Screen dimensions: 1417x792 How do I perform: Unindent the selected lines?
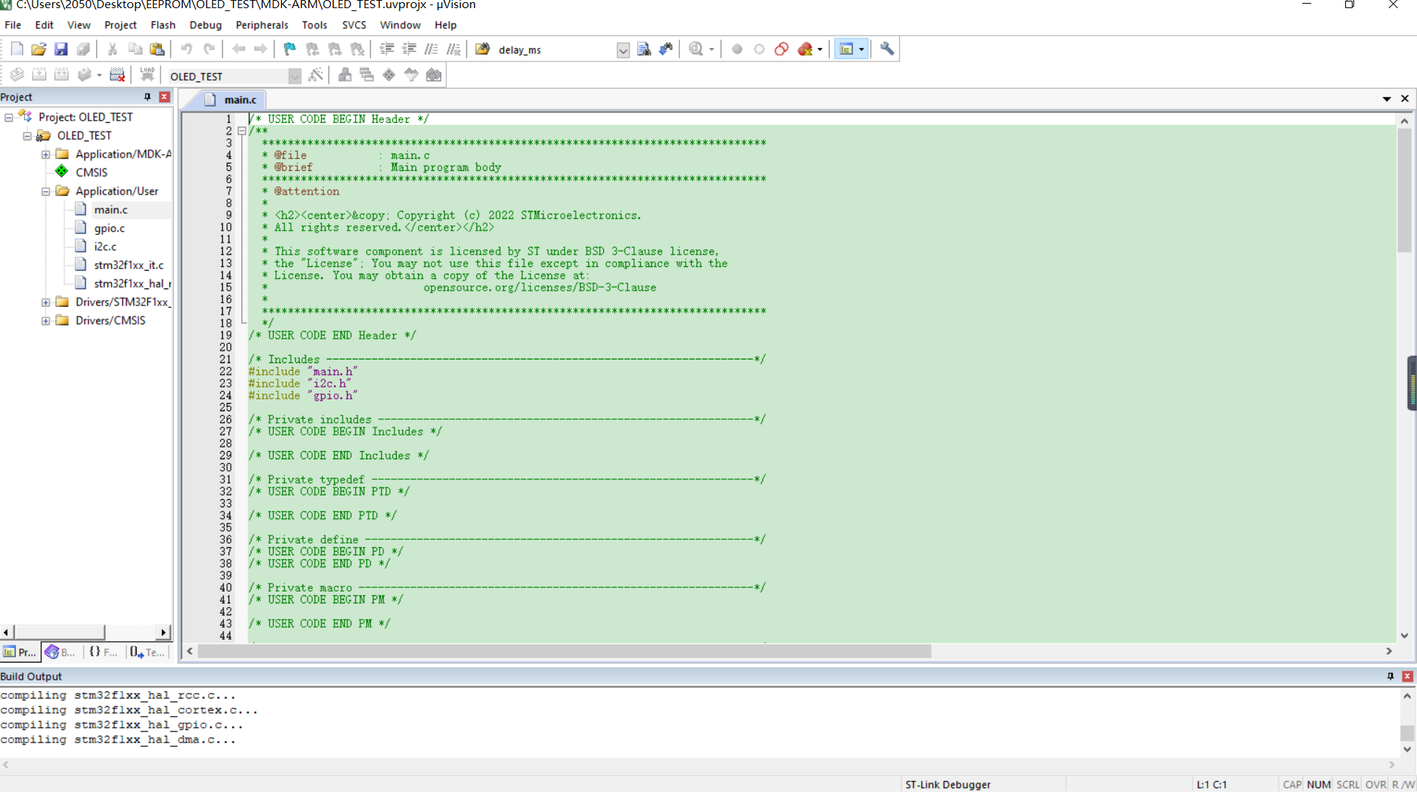click(x=408, y=50)
